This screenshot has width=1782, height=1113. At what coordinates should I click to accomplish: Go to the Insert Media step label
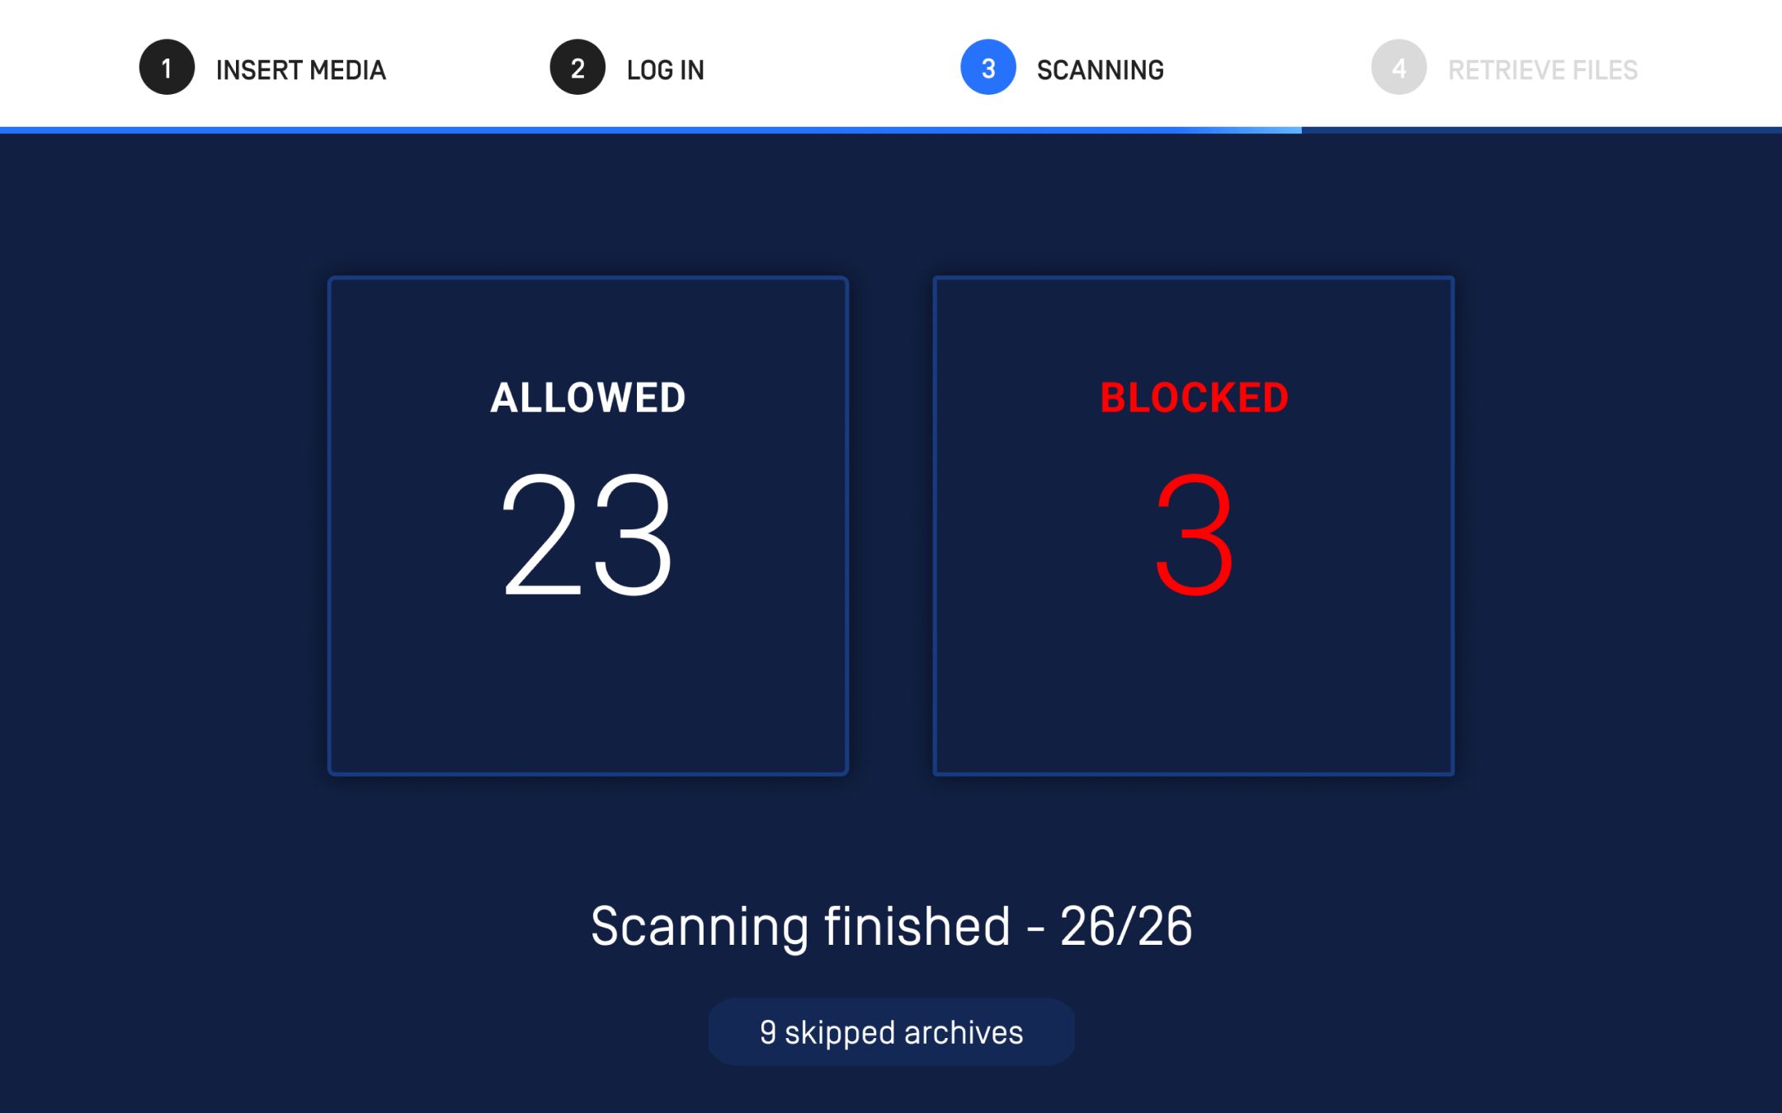tap(300, 70)
